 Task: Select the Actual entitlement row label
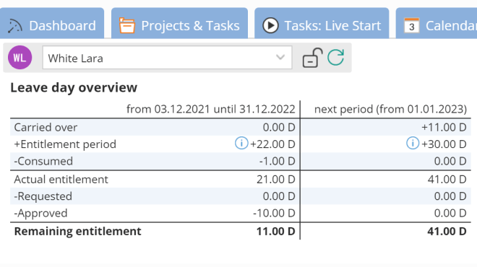pos(61,180)
